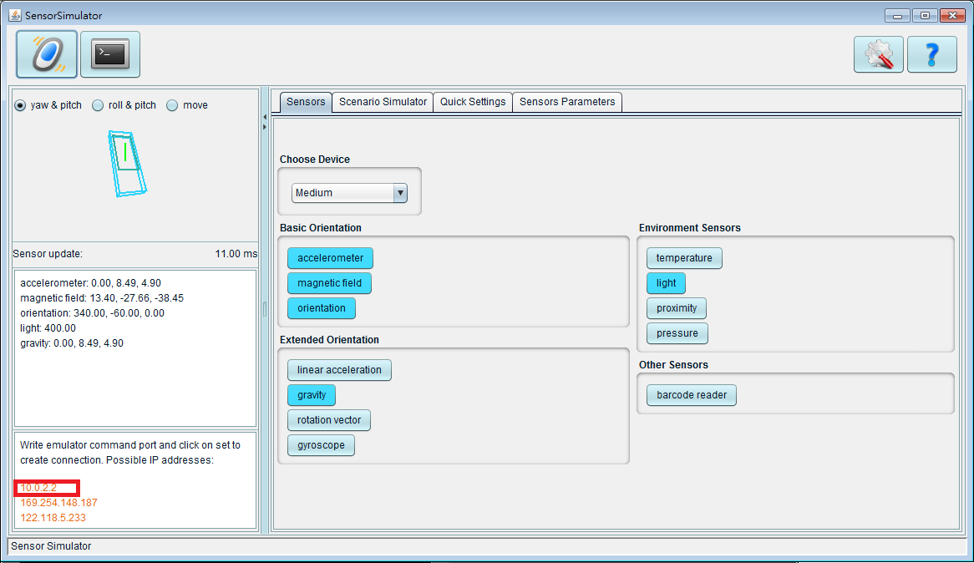The image size is (974, 563).
Task: Enable rotation vector sensor
Action: click(328, 420)
